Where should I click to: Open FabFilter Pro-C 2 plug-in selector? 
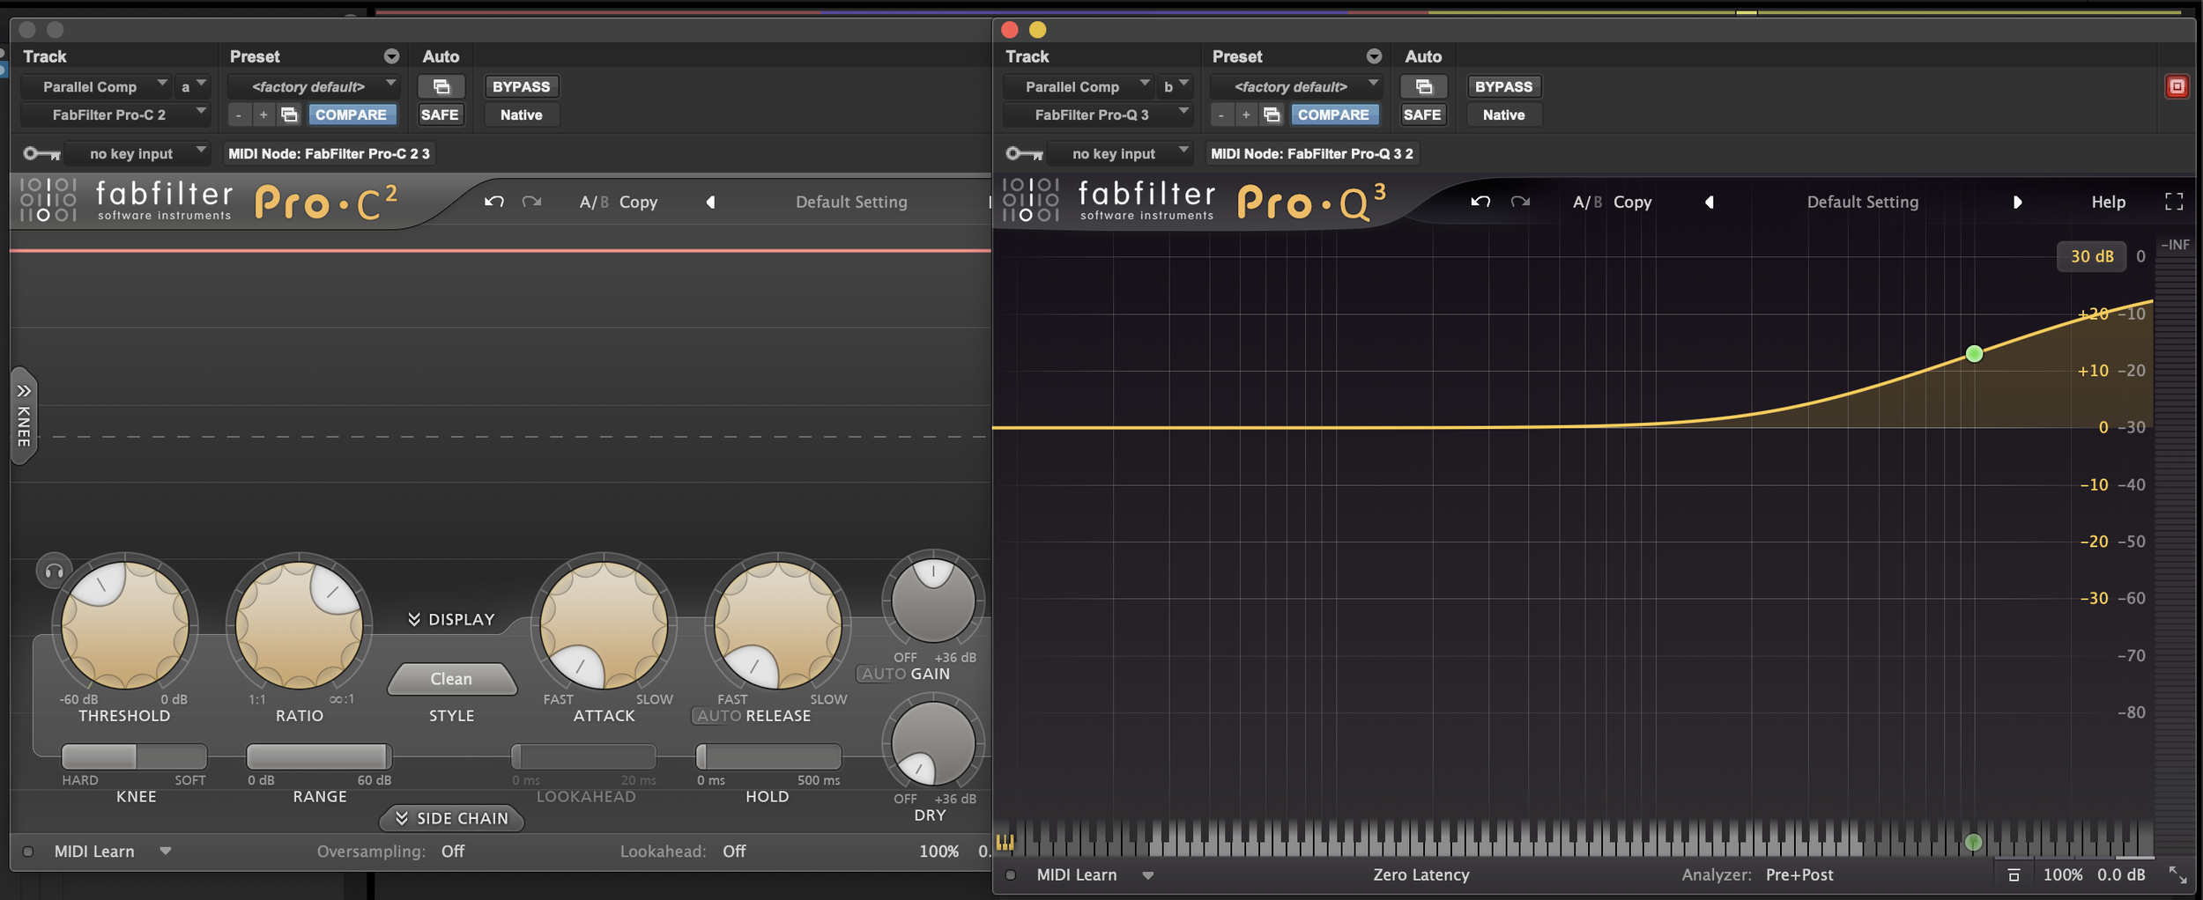coord(115,114)
